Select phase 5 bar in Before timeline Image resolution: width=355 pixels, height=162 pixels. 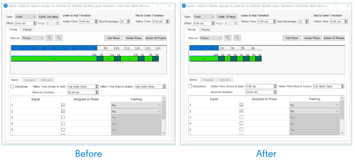pyautogui.click(x=129, y=59)
